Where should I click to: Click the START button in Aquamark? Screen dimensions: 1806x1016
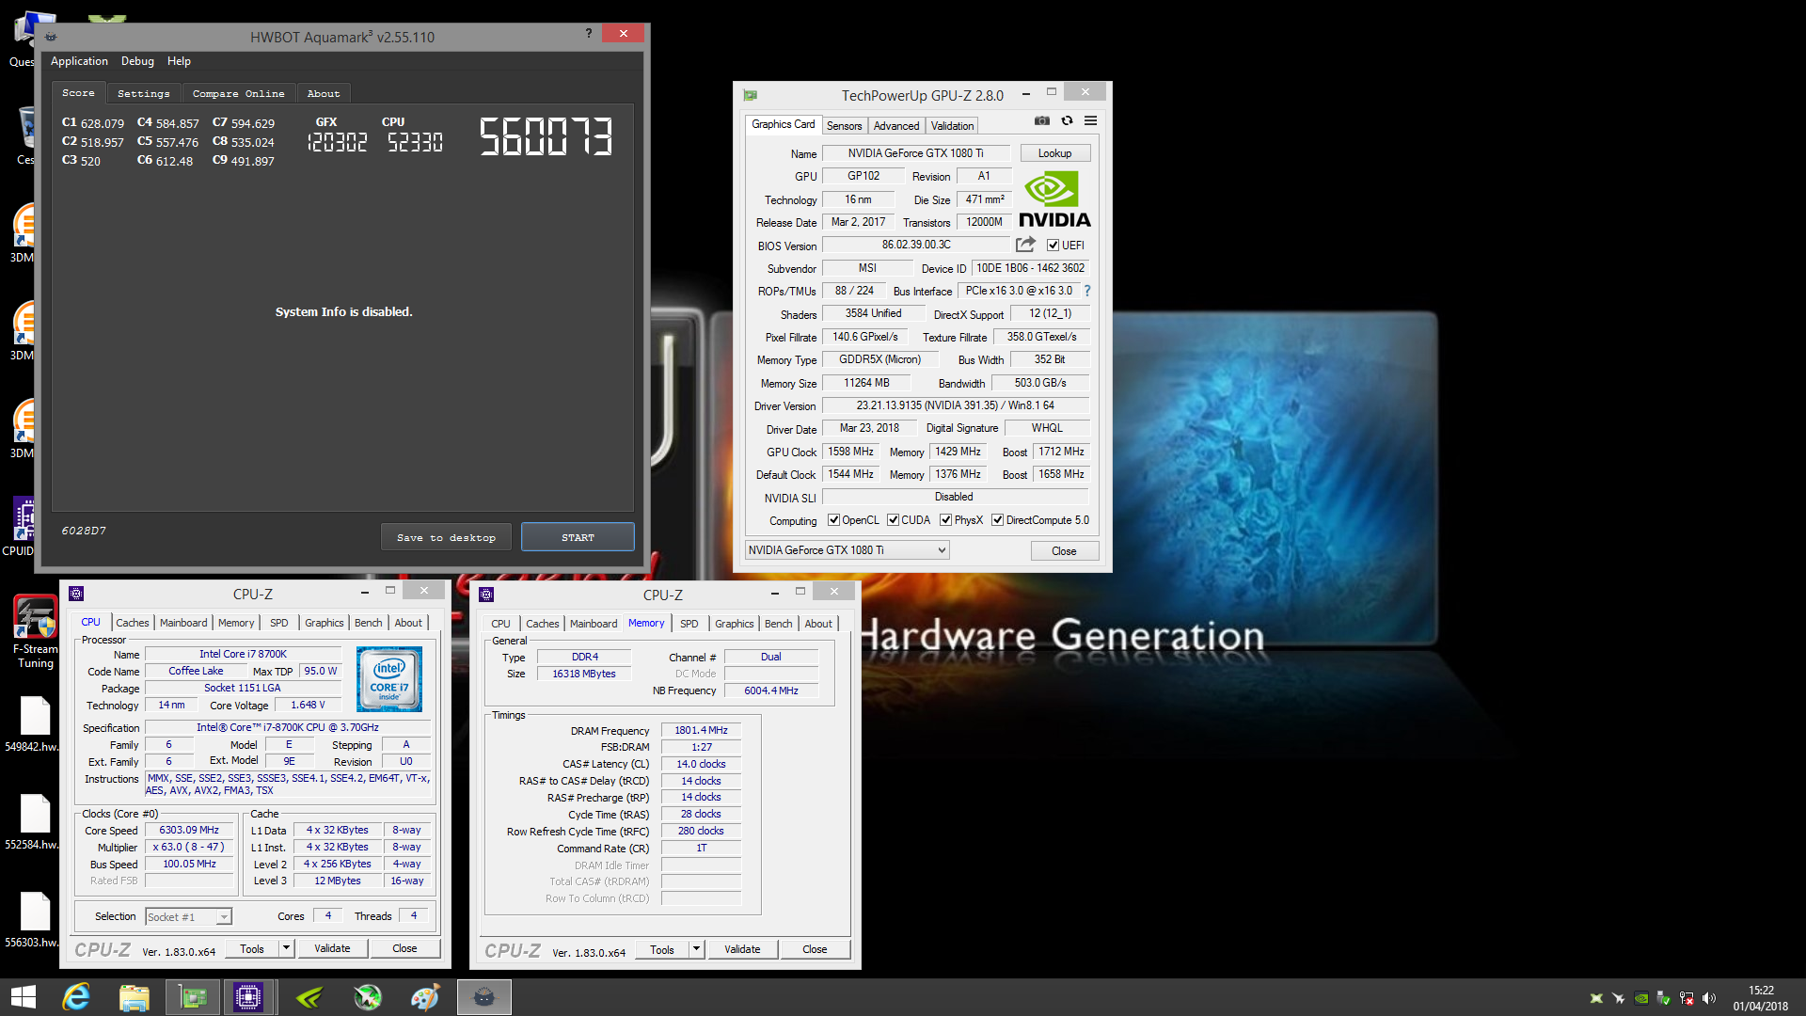[x=578, y=537]
